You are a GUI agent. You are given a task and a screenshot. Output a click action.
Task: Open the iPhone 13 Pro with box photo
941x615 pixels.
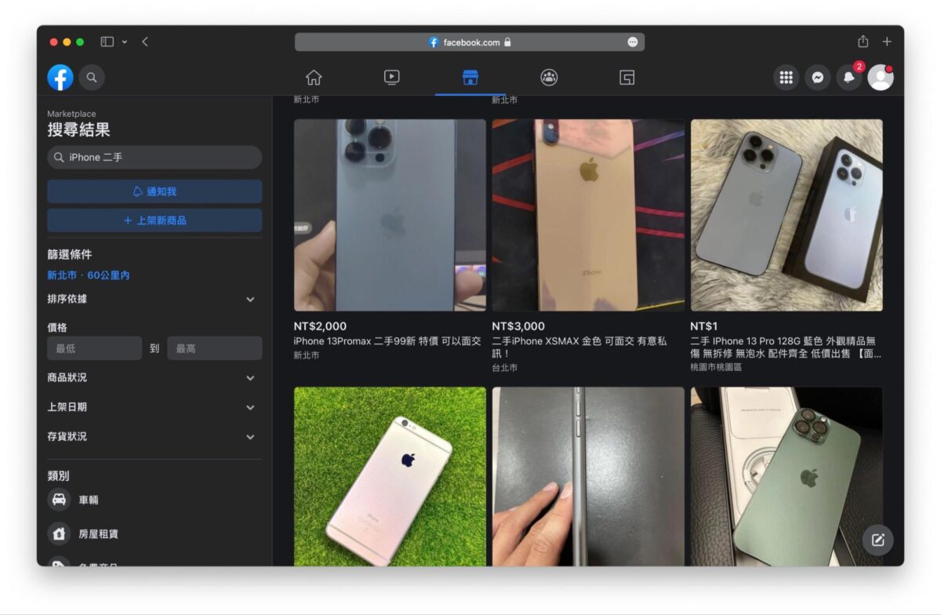[x=787, y=215]
